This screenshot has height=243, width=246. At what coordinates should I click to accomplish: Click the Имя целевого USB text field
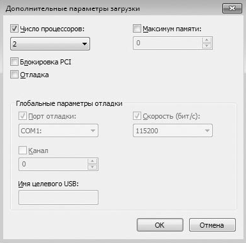coord(58,197)
